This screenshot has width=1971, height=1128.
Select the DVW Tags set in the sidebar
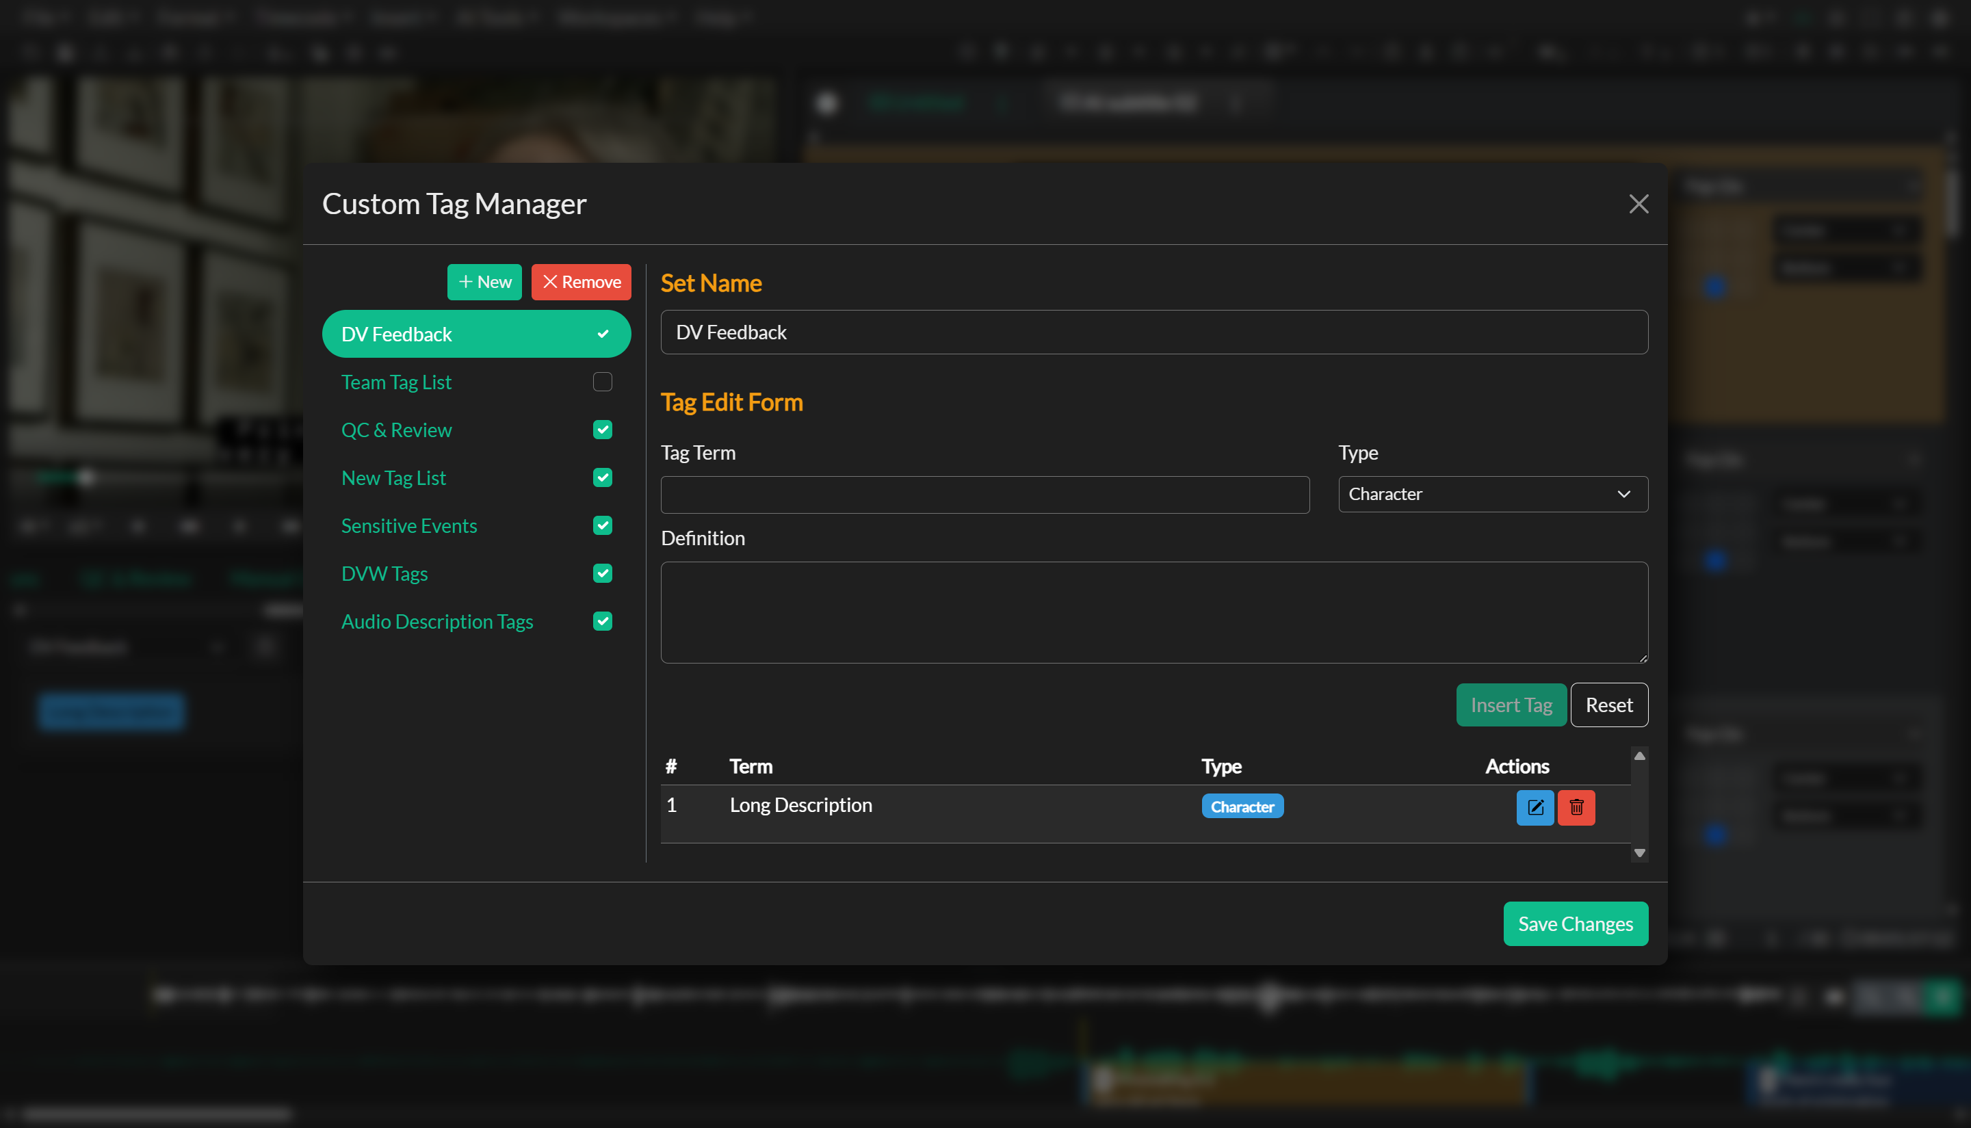pyautogui.click(x=384, y=573)
